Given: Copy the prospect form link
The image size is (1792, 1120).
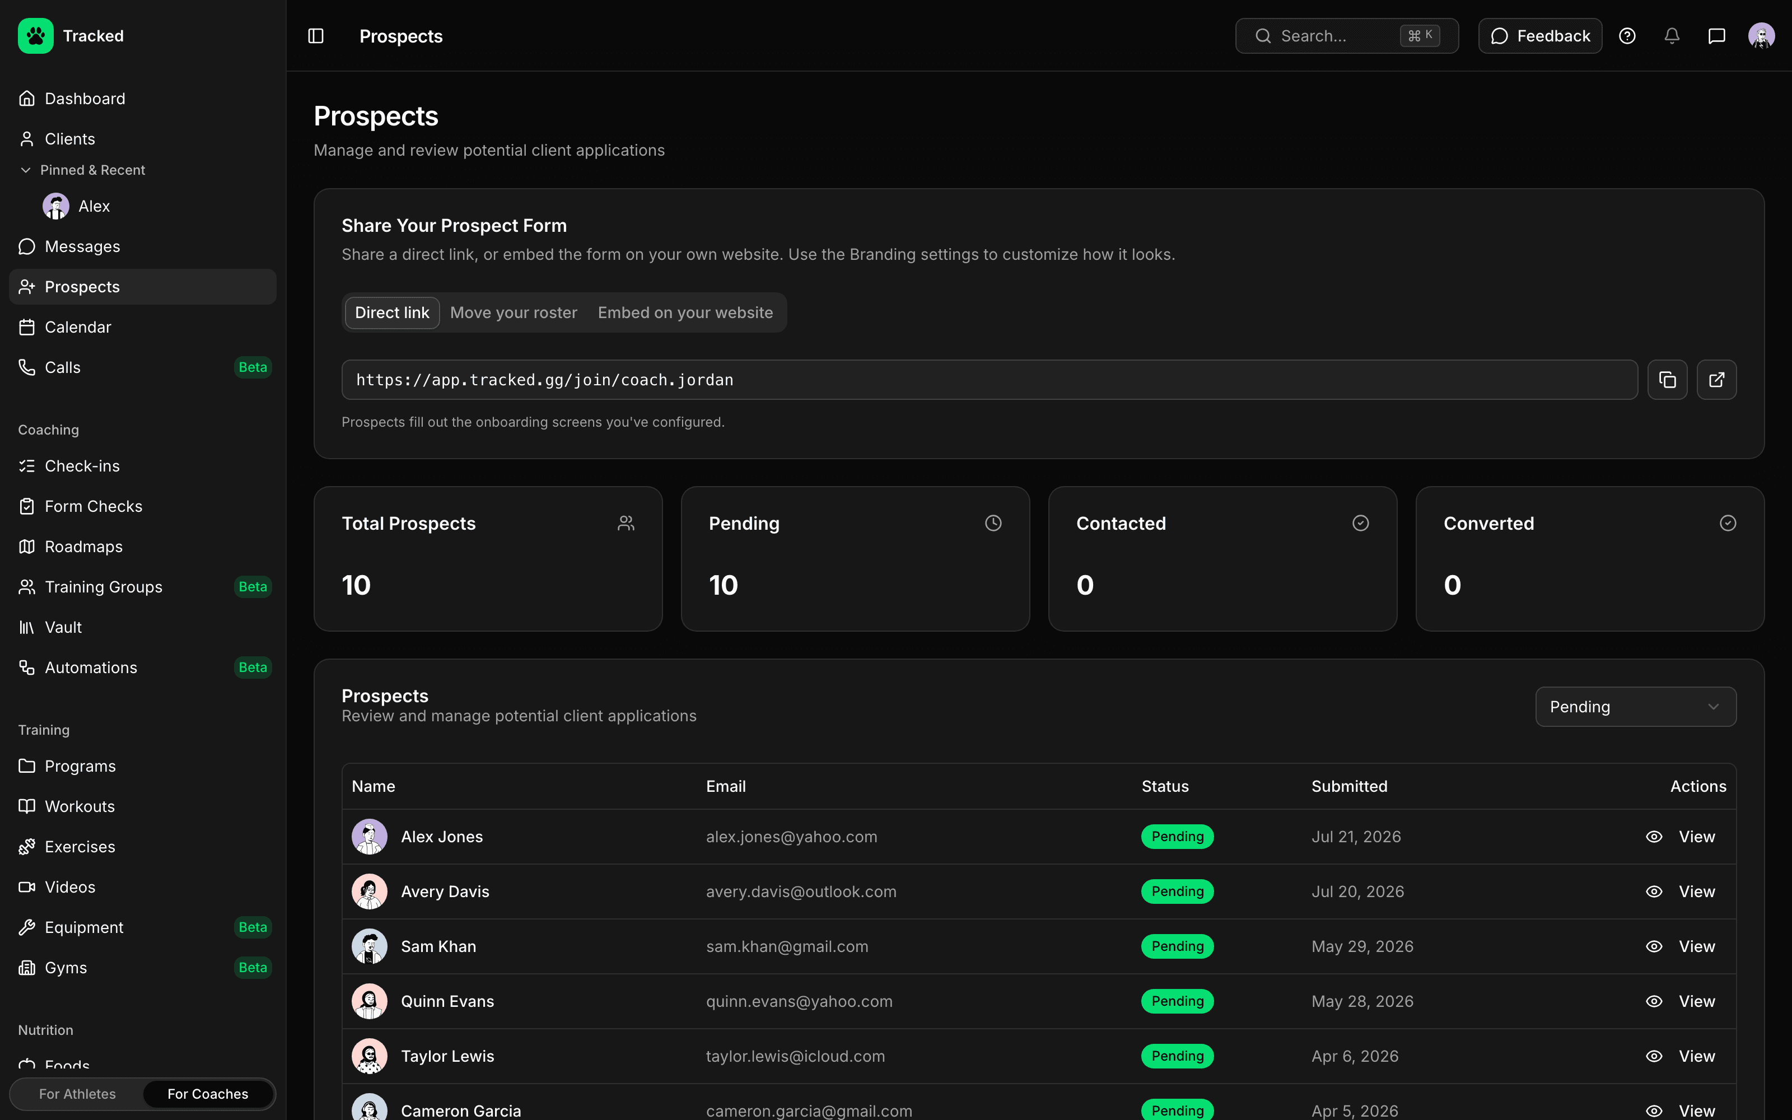Looking at the screenshot, I should click(1668, 380).
